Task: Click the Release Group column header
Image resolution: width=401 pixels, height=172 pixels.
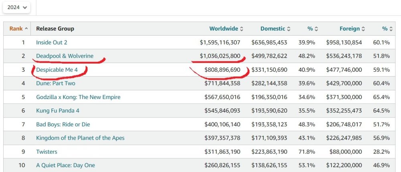Action: pos(55,29)
